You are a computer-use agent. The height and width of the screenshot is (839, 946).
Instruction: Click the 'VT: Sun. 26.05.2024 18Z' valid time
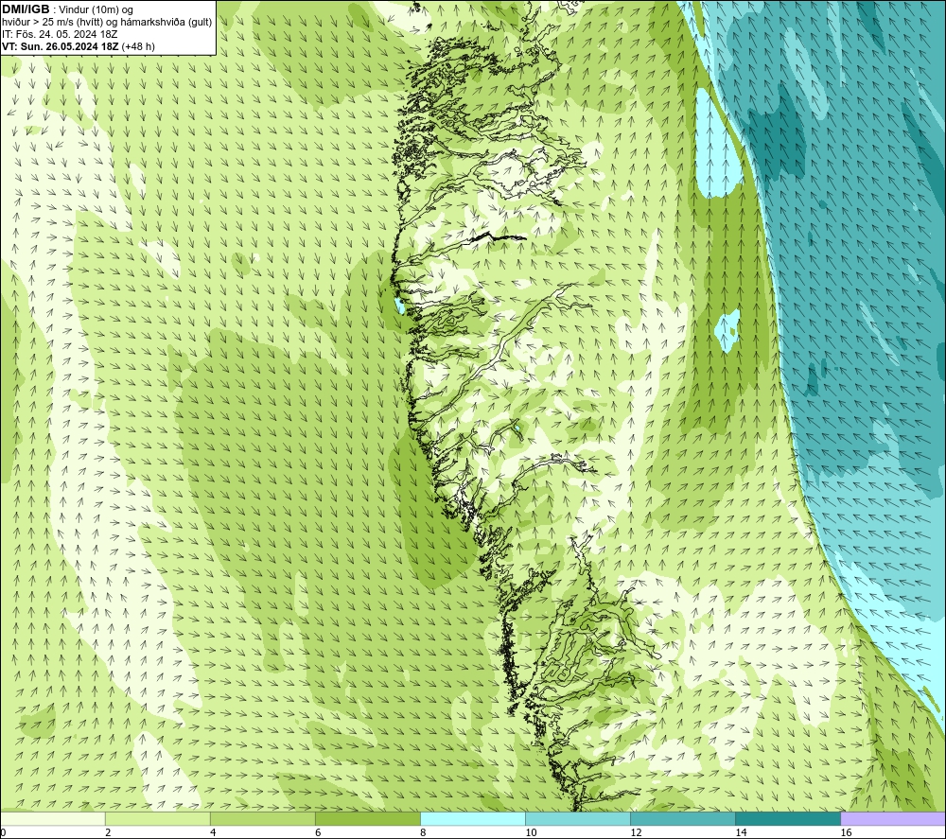[61, 46]
